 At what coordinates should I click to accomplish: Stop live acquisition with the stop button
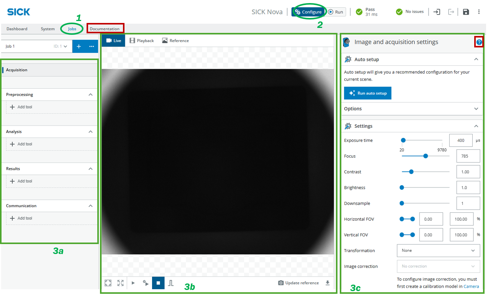coord(158,283)
